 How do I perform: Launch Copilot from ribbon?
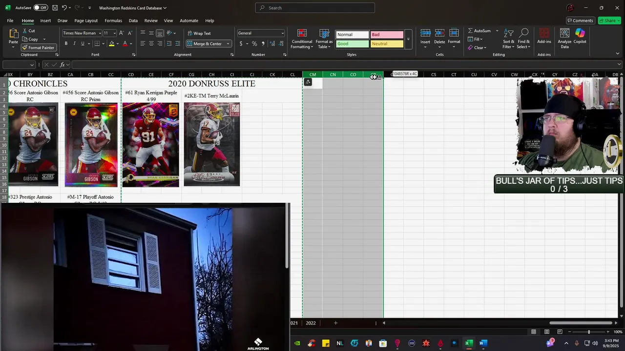[x=580, y=36]
